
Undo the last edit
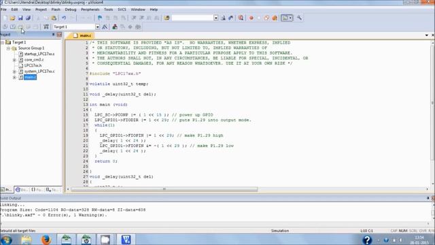pyautogui.click(x=64, y=18)
